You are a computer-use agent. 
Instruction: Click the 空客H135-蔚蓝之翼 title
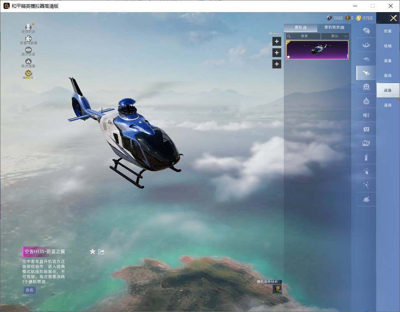(x=45, y=252)
